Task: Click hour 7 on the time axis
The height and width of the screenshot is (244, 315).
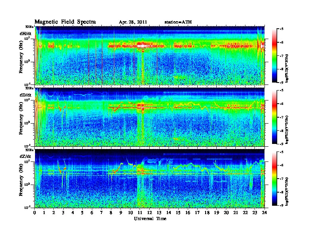Action: 102,213
